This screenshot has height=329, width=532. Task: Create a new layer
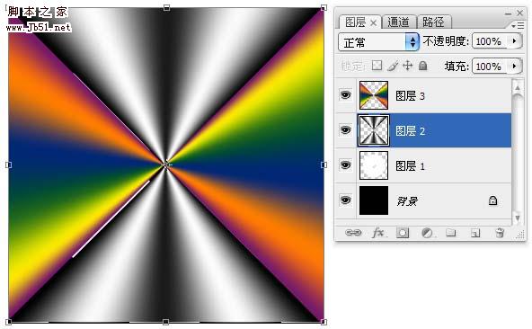pos(475,233)
